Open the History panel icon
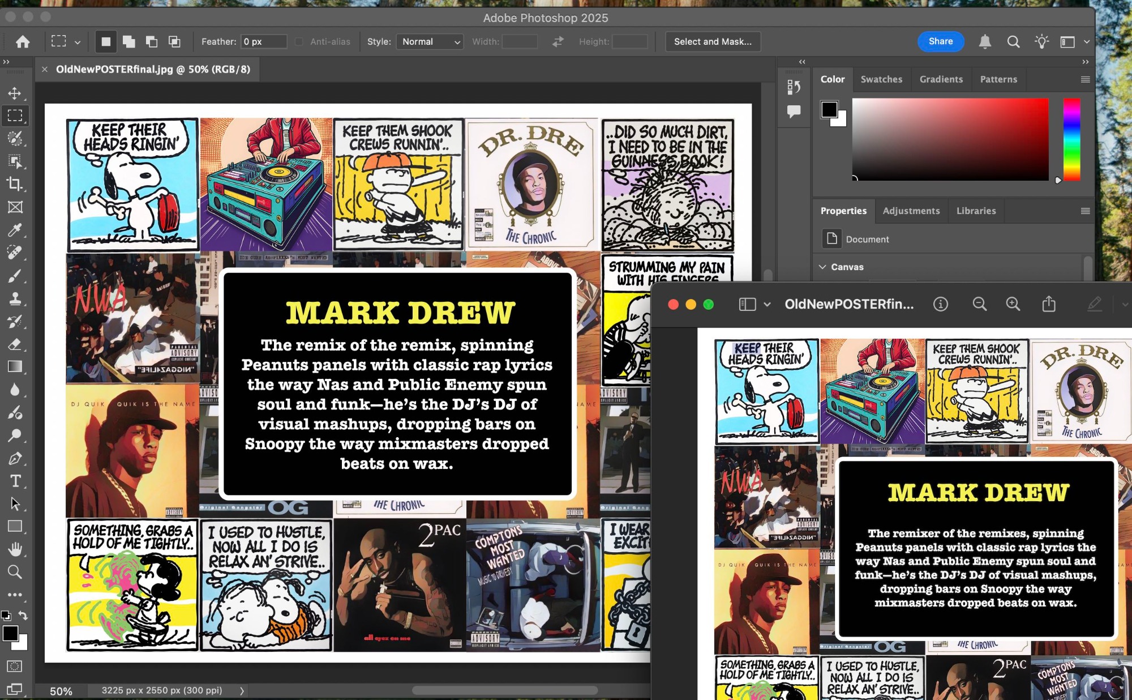Screen dimensions: 1132x700 794,87
